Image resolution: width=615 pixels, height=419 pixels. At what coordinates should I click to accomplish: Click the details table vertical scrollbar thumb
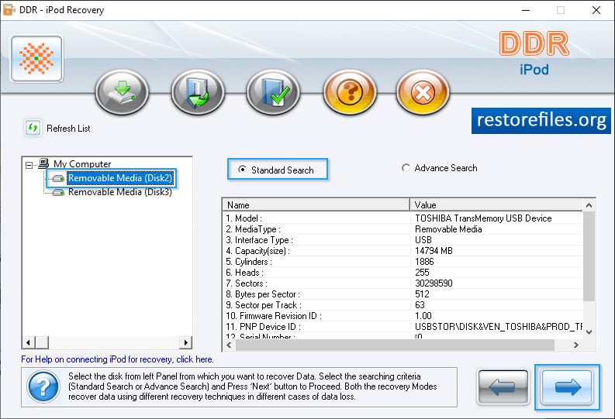click(x=589, y=256)
